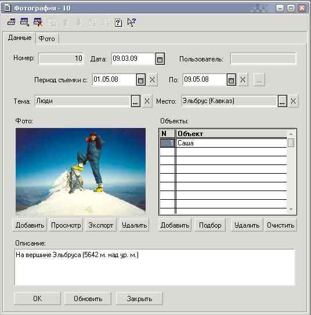Click the Подбор button under objects
The width and height of the screenshot is (311, 315).
tap(210, 225)
